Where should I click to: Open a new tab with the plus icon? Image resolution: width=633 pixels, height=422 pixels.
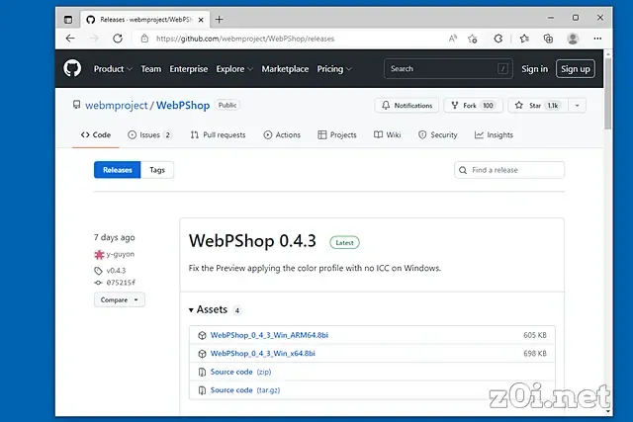[220, 20]
